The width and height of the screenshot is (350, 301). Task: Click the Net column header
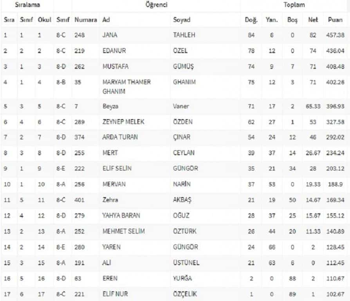(x=313, y=20)
